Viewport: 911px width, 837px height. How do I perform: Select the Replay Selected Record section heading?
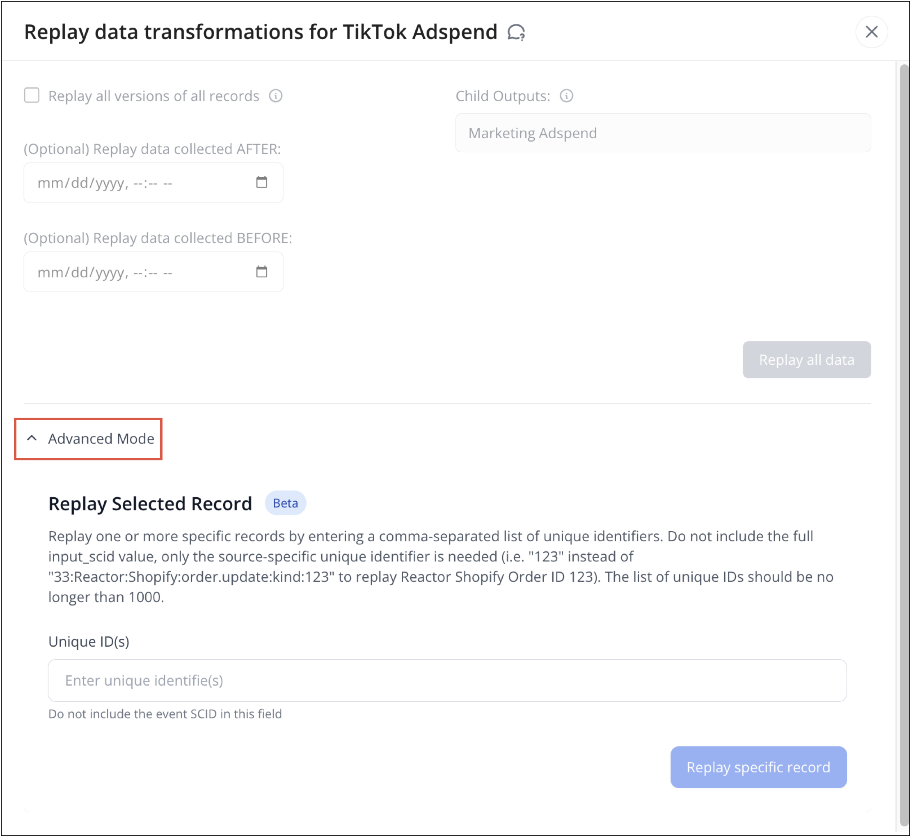click(150, 504)
